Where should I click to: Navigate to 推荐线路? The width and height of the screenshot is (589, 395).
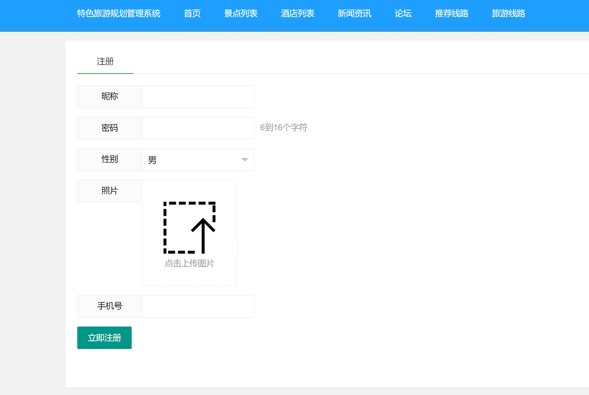click(451, 14)
